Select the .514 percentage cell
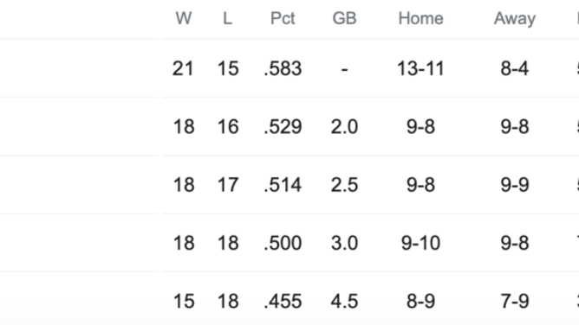 [283, 184]
